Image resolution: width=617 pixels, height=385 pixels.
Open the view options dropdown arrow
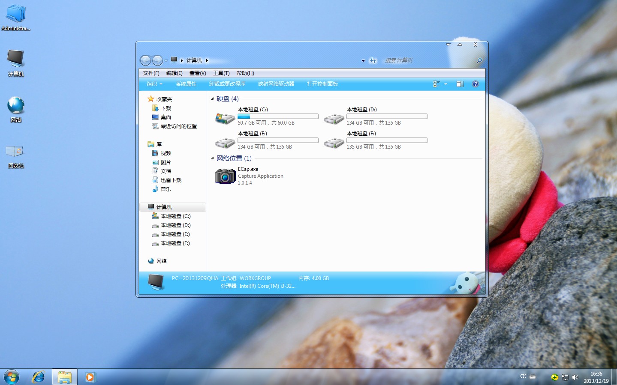(x=445, y=84)
